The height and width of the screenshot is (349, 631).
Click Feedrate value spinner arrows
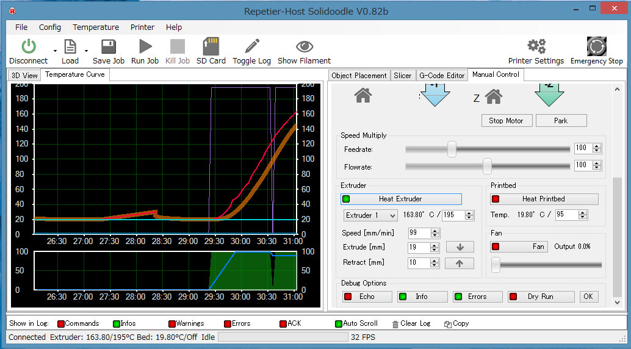coord(597,148)
